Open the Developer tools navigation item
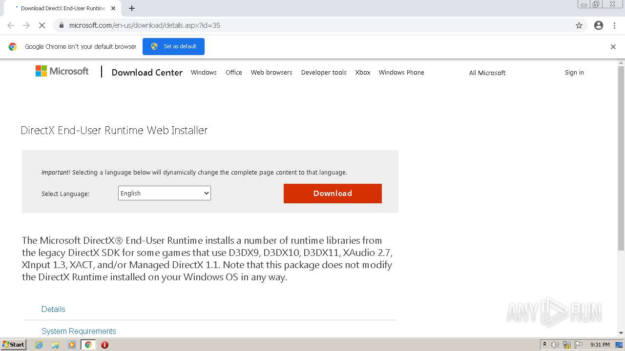The height and width of the screenshot is (351, 625). pos(324,72)
